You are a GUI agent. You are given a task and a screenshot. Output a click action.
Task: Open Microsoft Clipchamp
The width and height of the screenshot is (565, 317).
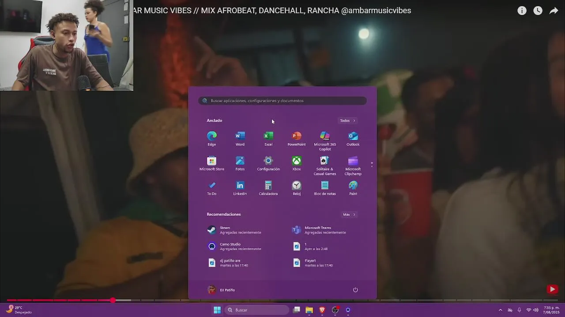point(353,166)
